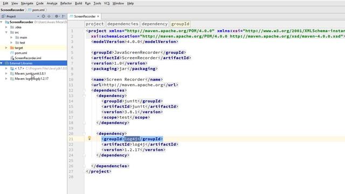This screenshot has width=345, height=194.
Task: Fold the junit dependency block at line 13
Action: coord(84,96)
